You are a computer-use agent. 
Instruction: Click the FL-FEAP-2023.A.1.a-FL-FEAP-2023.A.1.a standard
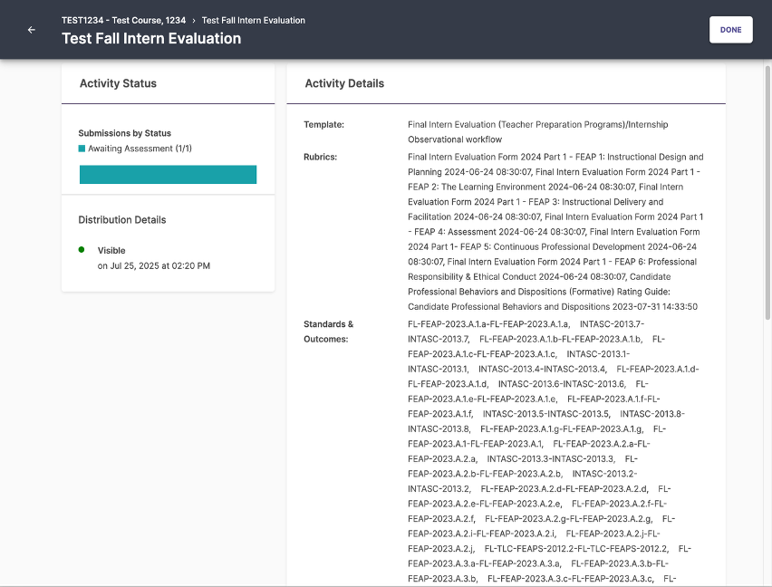point(489,324)
